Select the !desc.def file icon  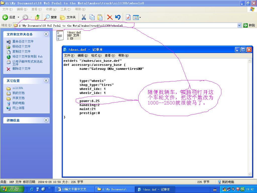(60, 35)
